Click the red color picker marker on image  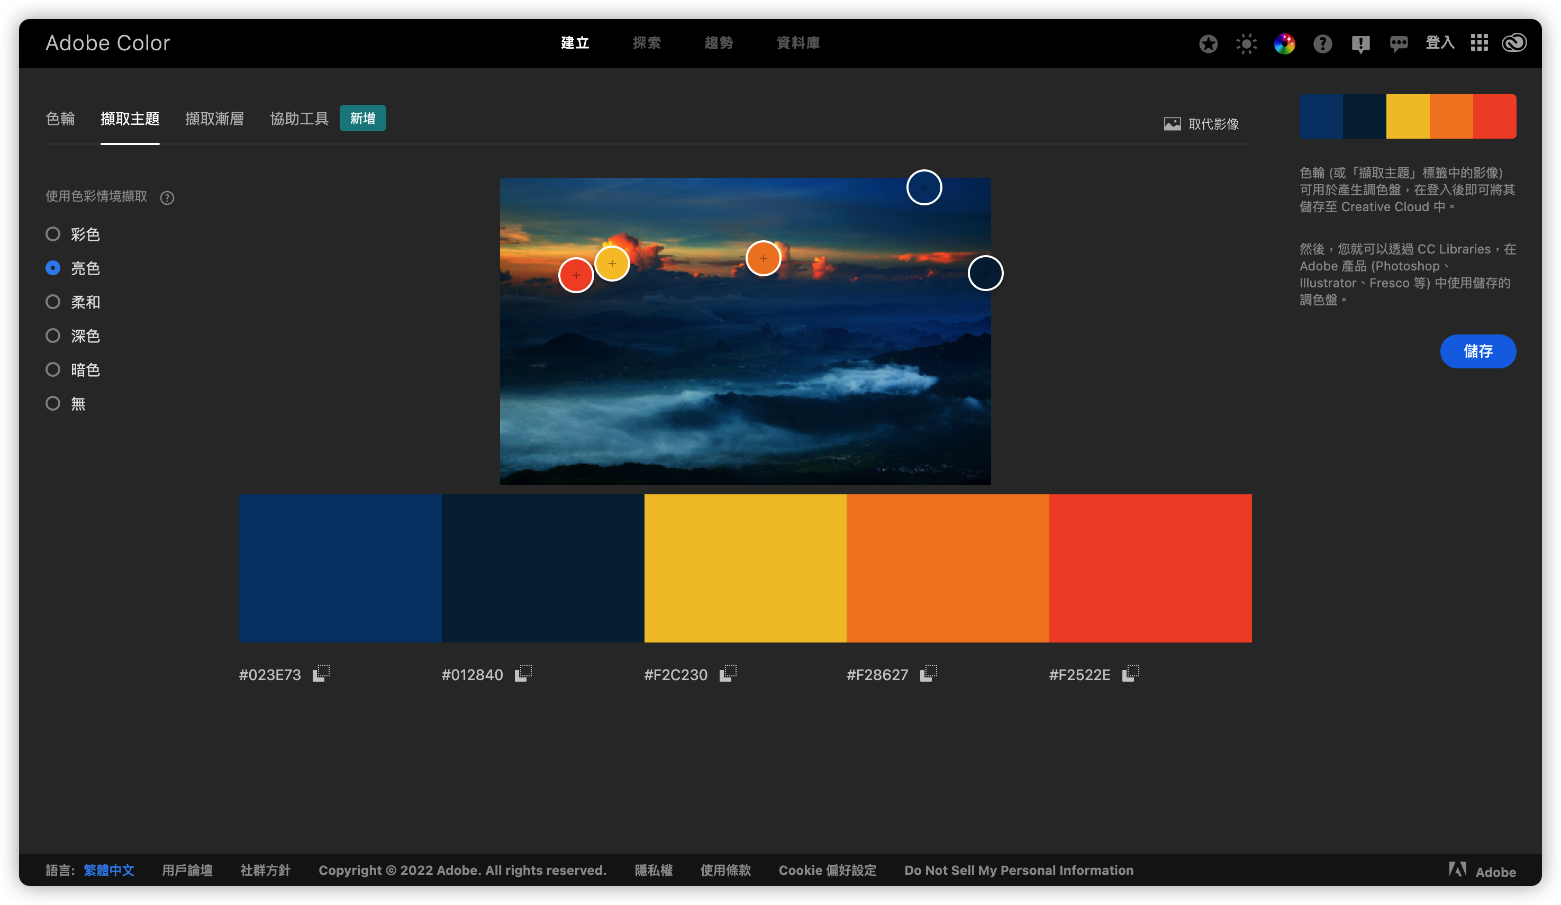point(576,275)
